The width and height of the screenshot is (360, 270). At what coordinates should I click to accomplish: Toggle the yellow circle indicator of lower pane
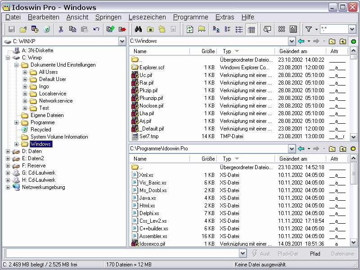tap(354, 149)
